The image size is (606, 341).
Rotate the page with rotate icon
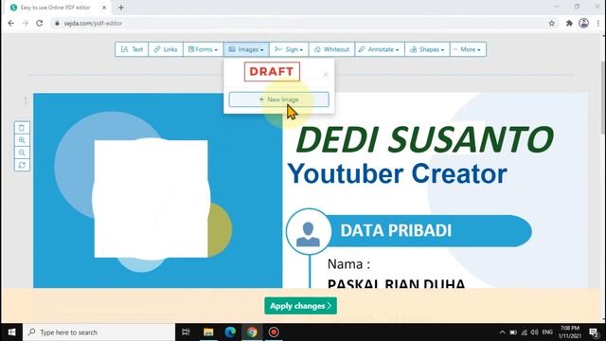(22, 165)
